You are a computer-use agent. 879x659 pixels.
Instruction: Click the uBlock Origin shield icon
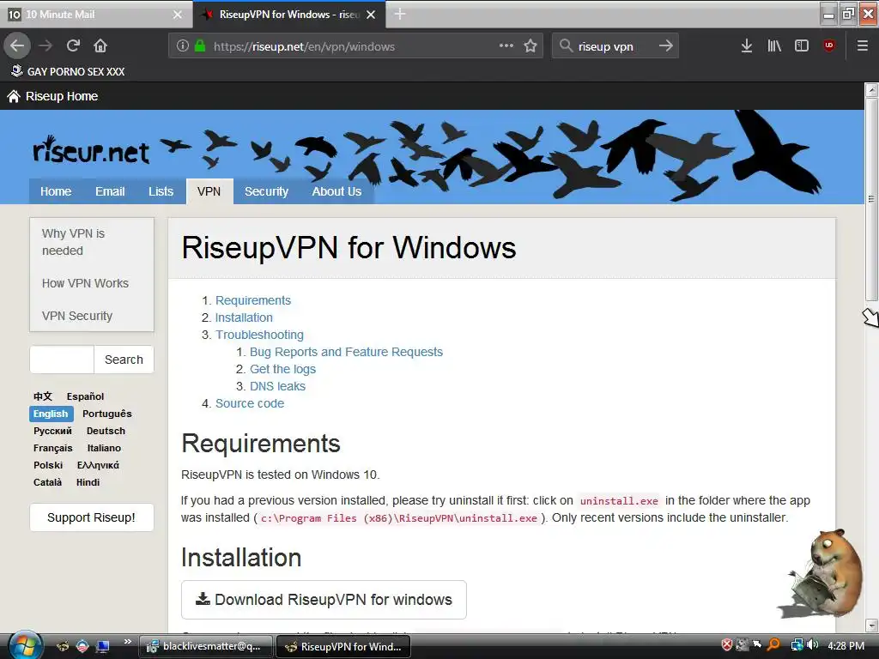click(x=829, y=45)
